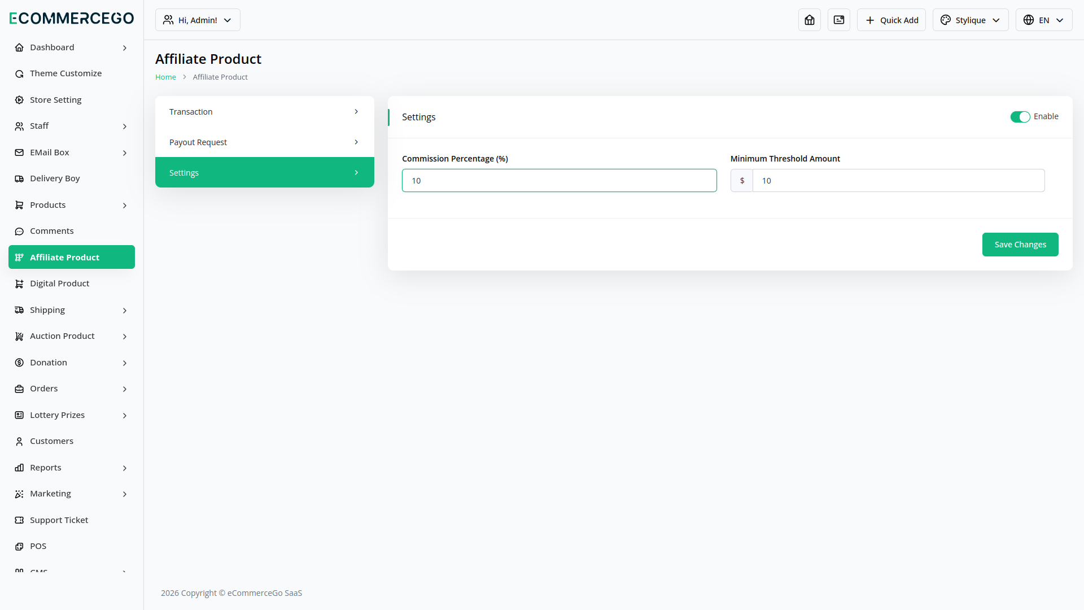The height and width of the screenshot is (610, 1084).
Task: Click the Staff people icon
Action: click(19, 127)
